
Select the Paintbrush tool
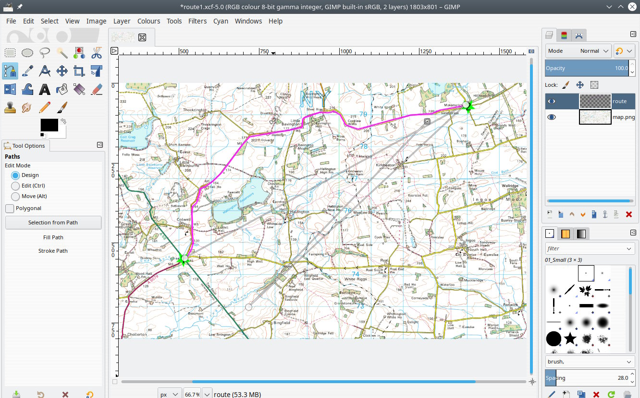tap(62, 106)
